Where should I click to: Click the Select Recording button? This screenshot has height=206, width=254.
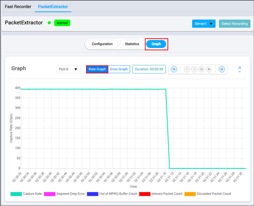pyautogui.click(x=234, y=24)
